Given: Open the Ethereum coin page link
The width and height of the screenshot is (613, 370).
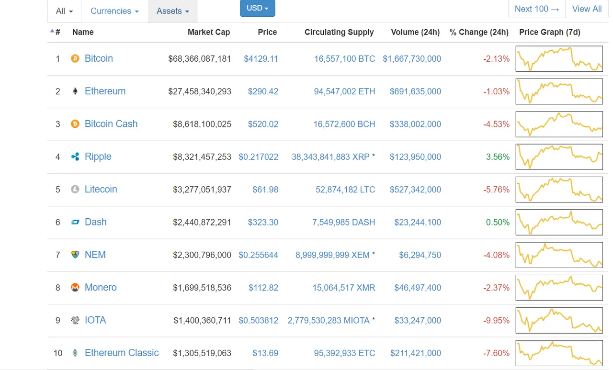Looking at the screenshot, I should pos(105,91).
